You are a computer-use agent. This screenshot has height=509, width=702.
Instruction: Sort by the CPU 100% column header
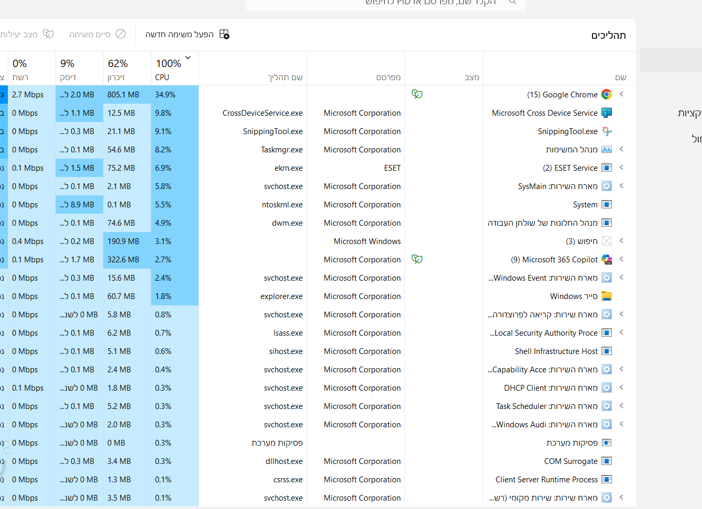174,69
